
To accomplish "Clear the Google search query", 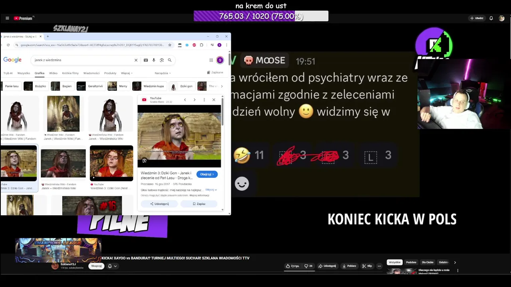I will [x=136, y=60].
